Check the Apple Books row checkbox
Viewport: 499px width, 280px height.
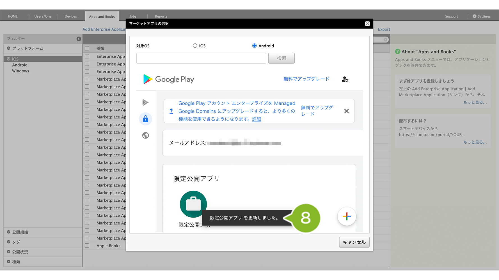tap(87, 246)
